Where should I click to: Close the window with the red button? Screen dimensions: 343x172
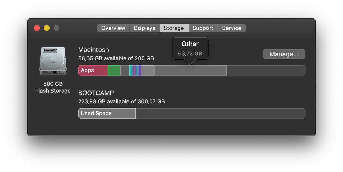(x=37, y=28)
